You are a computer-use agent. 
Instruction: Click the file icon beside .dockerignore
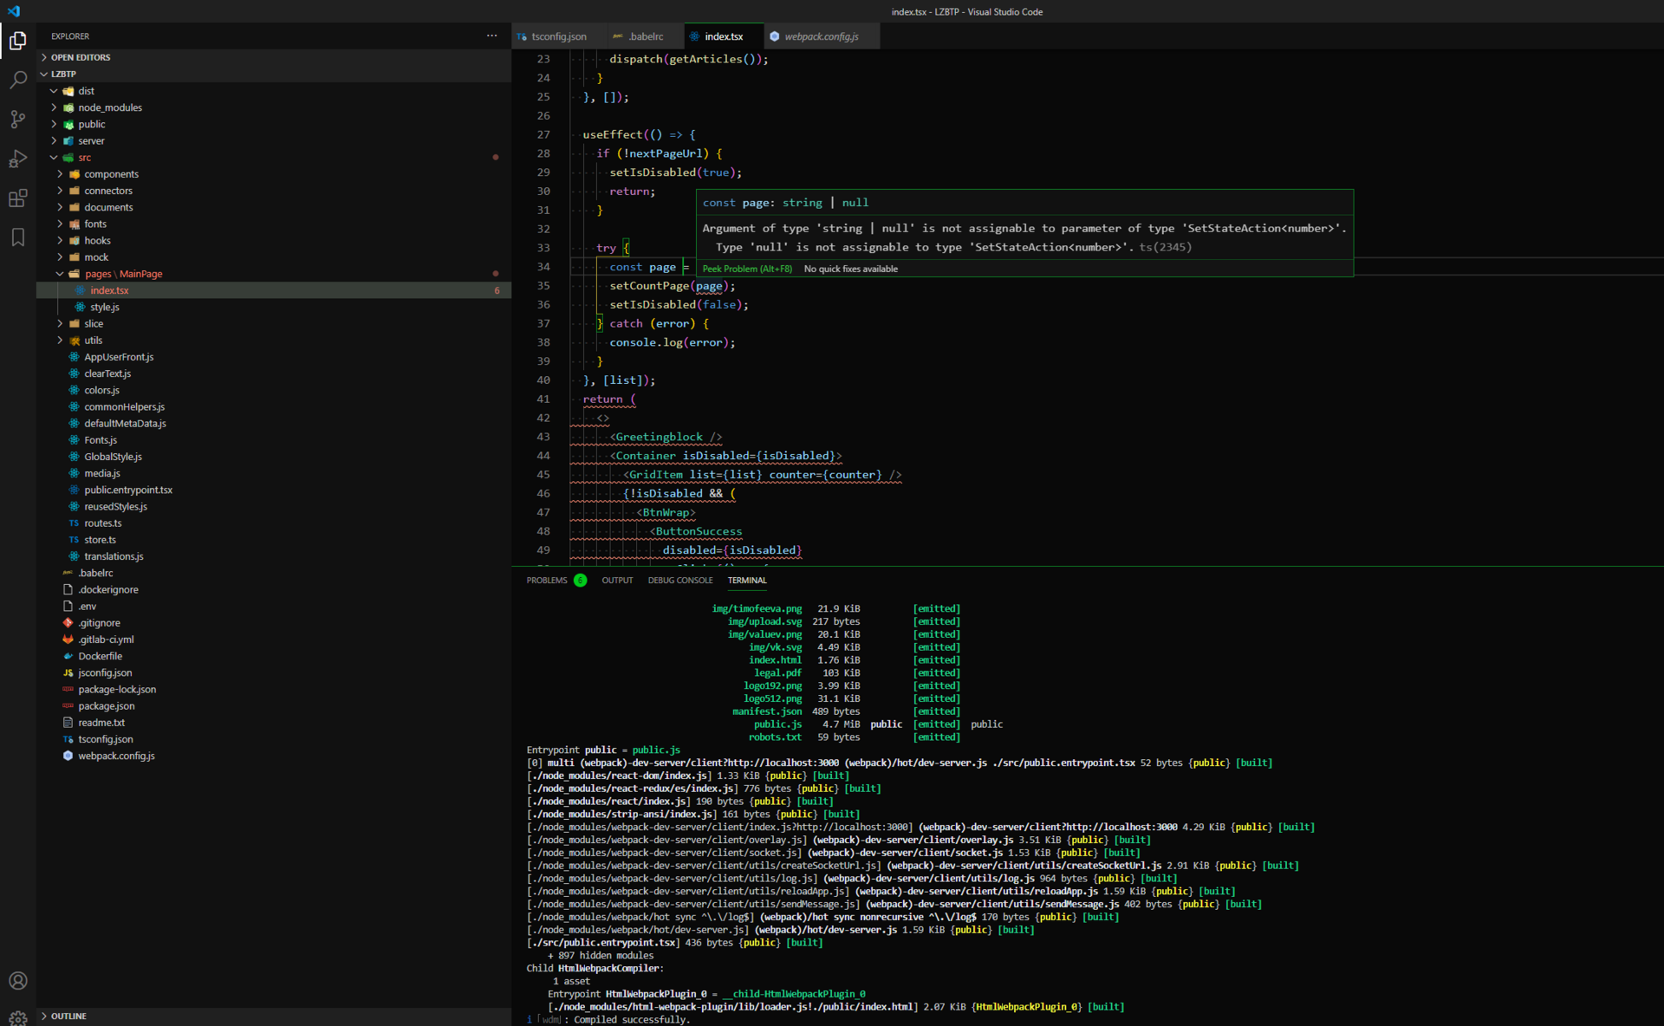coord(68,589)
